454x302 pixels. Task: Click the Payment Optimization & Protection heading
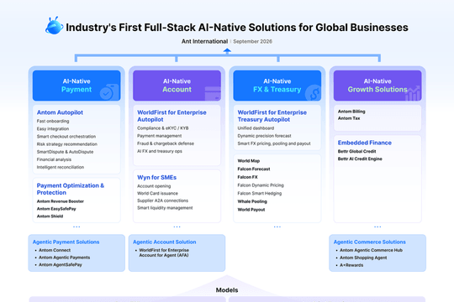tap(71, 189)
